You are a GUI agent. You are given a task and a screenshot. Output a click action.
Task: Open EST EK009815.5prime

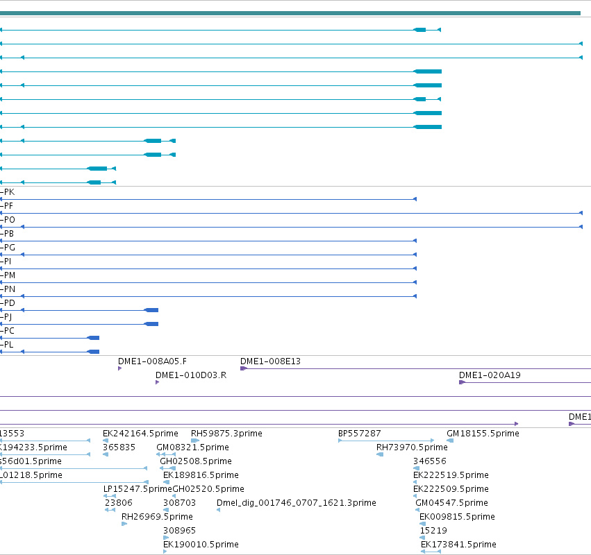[457, 517]
